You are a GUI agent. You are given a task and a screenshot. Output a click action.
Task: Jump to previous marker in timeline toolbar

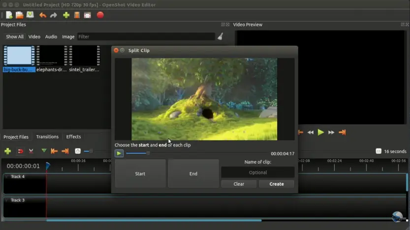tap(54, 151)
